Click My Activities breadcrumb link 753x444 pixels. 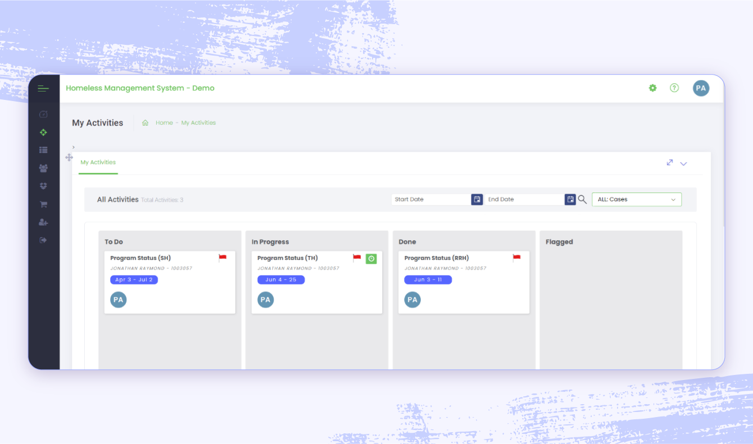(198, 123)
